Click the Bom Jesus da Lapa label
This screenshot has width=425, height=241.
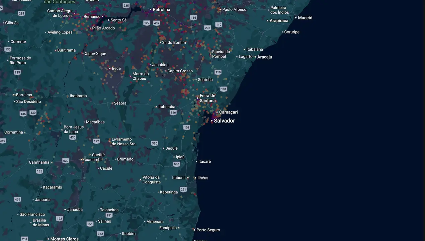pyautogui.click(x=74, y=130)
